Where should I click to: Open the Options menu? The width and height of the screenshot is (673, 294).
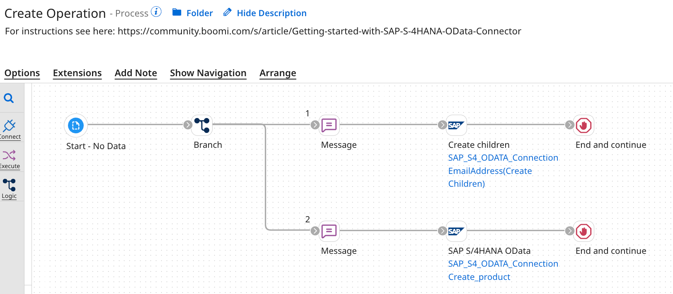pos(22,73)
